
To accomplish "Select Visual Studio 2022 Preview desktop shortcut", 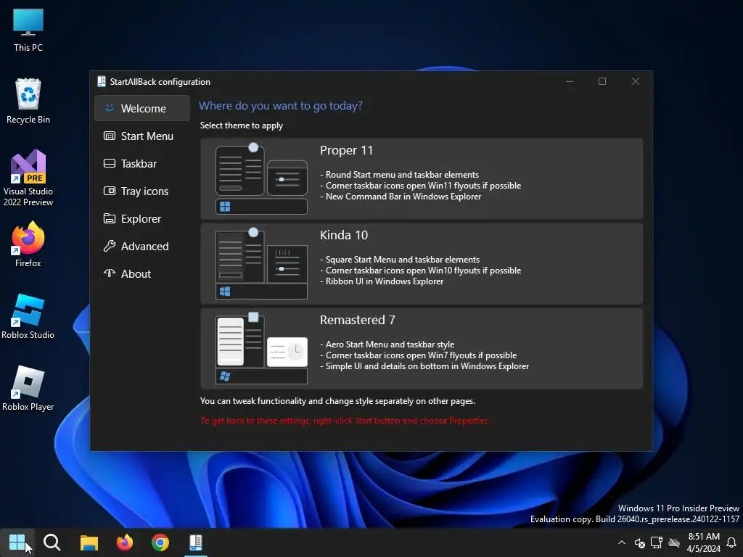I will [x=28, y=178].
